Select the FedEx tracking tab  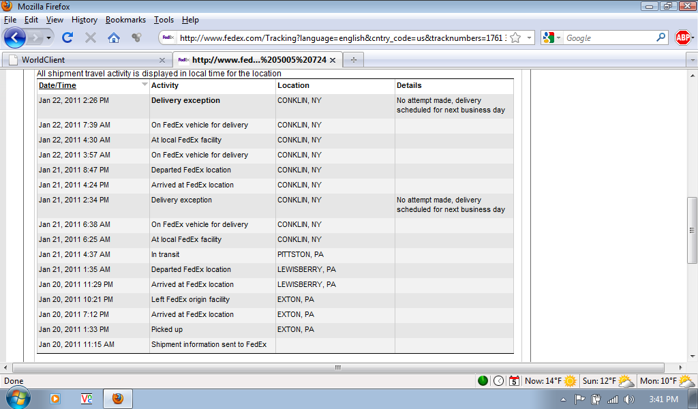click(x=258, y=59)
